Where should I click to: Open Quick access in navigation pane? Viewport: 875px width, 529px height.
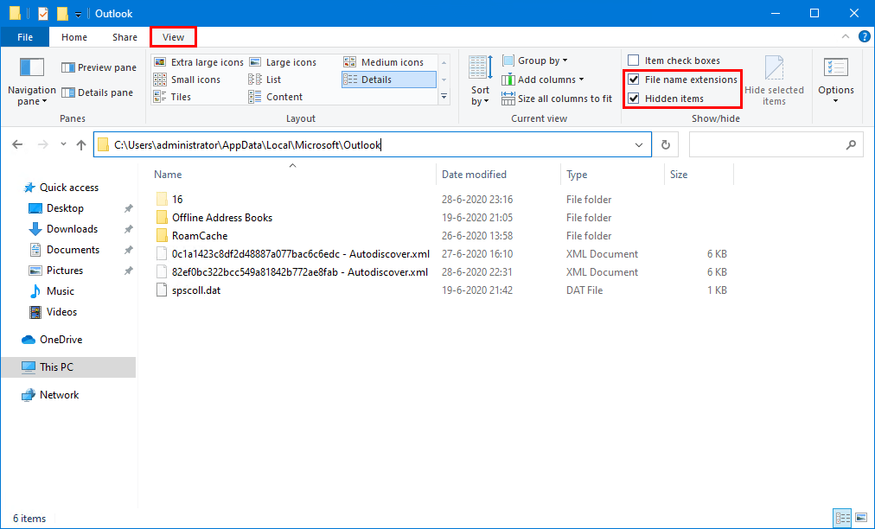[68, 188]
